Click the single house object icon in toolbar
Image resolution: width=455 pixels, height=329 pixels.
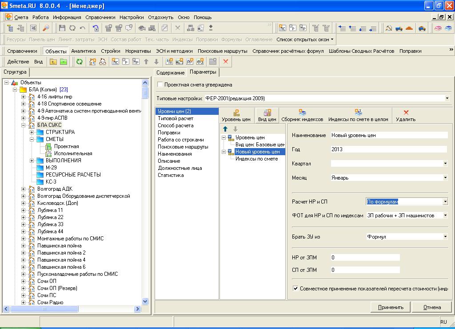[92, 61]
